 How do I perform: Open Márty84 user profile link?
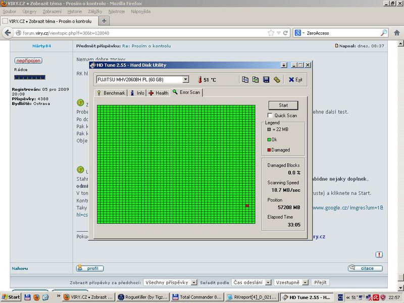[x=41, y=46]
